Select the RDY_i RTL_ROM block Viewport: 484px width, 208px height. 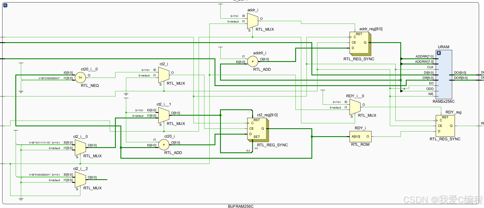click(361, 136)
